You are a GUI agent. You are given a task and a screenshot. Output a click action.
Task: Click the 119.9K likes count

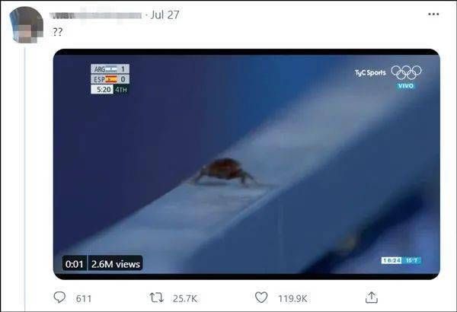tap(292, 298)
